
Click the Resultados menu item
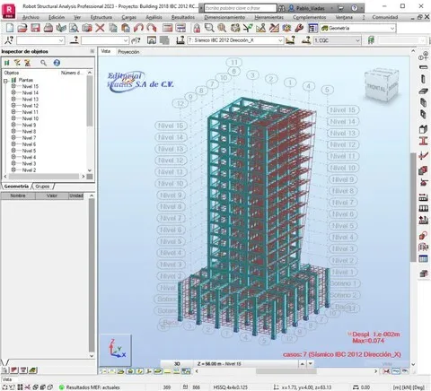point(183,17)
